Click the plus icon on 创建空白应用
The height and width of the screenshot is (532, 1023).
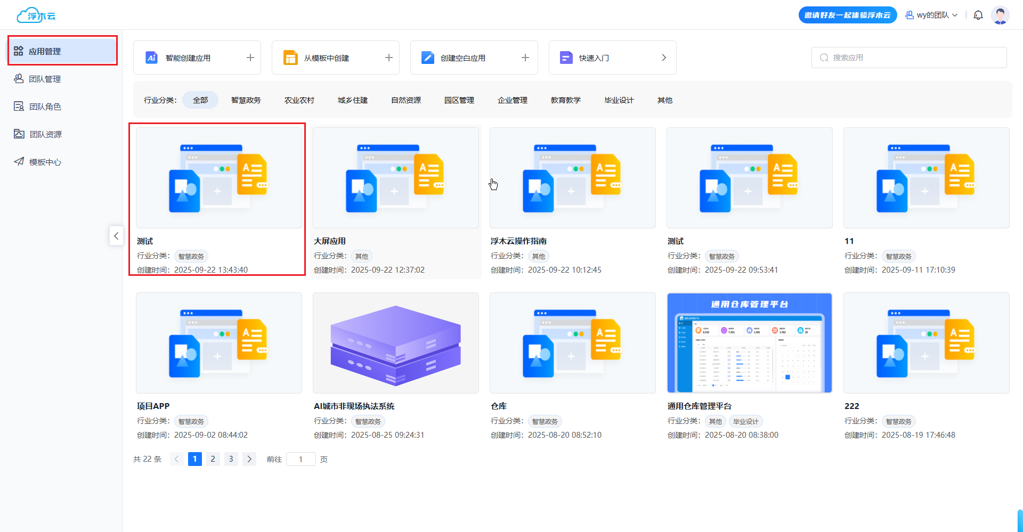[525, 58]
